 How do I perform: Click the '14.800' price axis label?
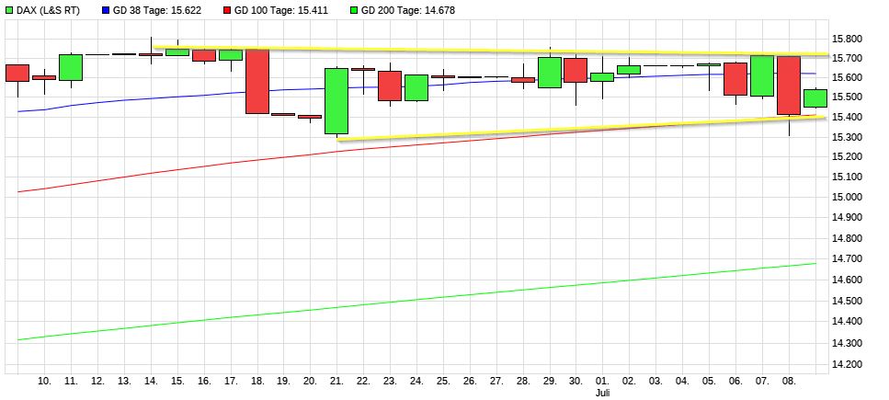[847, 238]
